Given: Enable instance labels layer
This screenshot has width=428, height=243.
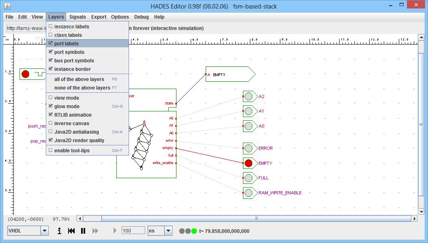Looking at the screenshot, I should (87, 26).
